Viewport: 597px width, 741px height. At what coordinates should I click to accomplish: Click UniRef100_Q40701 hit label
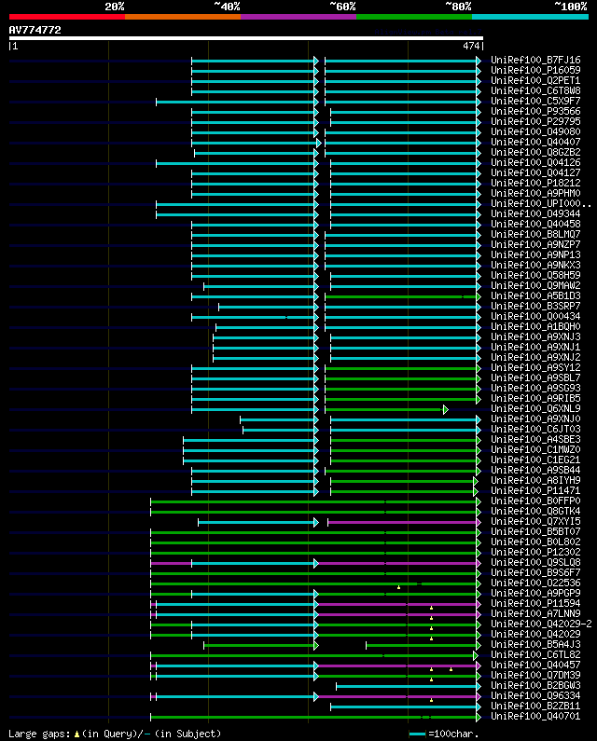pos(535,717)
